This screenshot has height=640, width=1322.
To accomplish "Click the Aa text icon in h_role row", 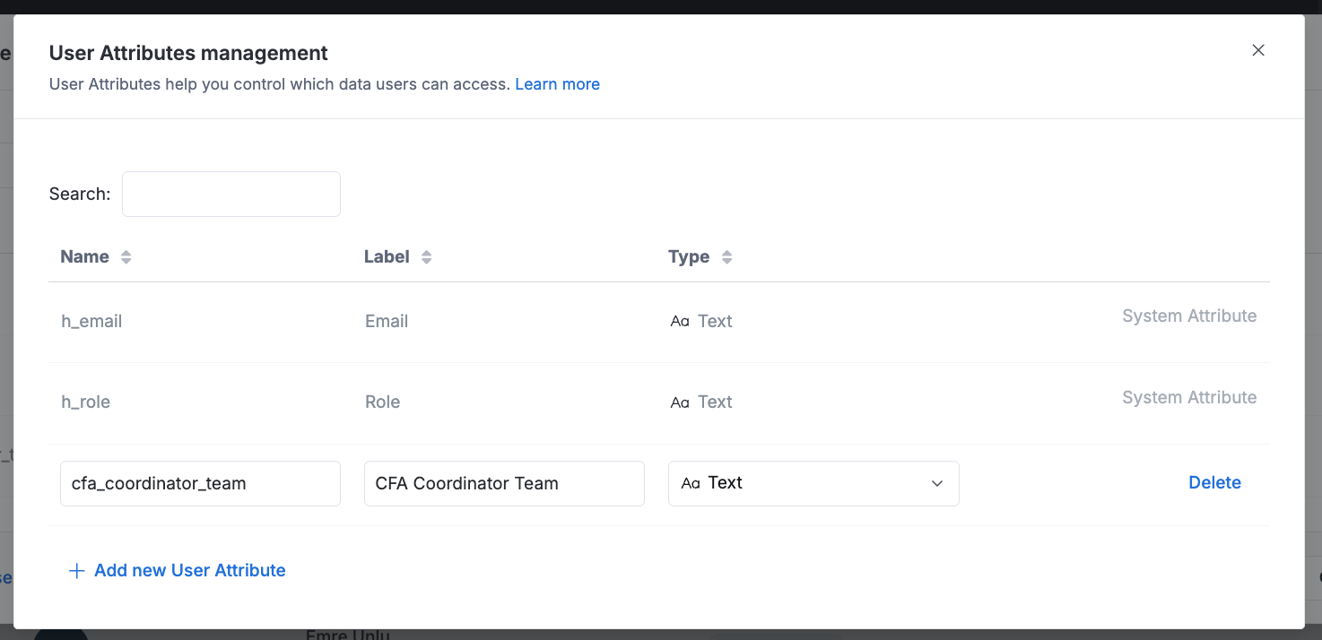I will (x=680, y=402).
